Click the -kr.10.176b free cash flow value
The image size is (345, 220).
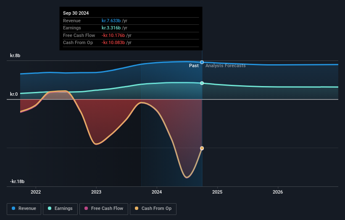(113, 35)
